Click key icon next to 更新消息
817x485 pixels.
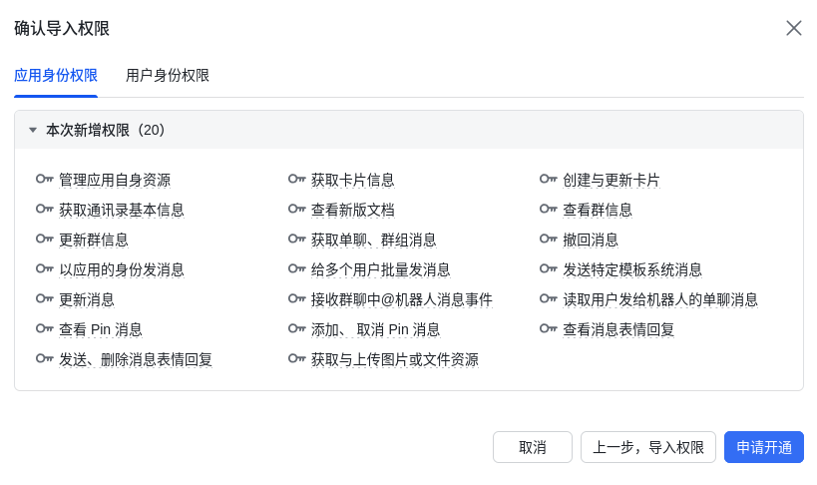click(x=44, y=299)
